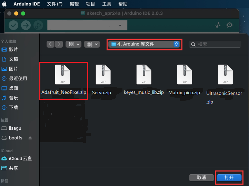Click the Verify checkmark button in Arduino IDE
The image size is (249, 186).
(x=13, y=25)
